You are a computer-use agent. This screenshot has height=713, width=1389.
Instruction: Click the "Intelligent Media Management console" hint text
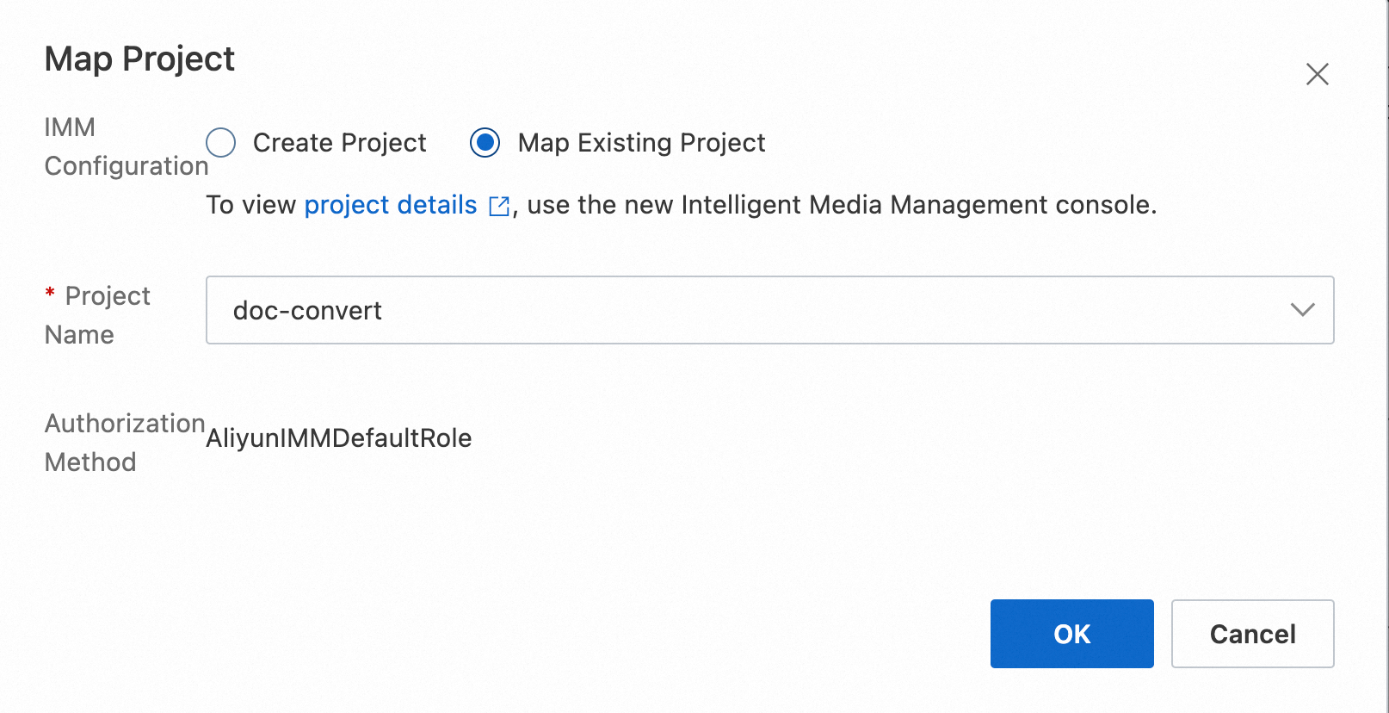click(917, 205)
